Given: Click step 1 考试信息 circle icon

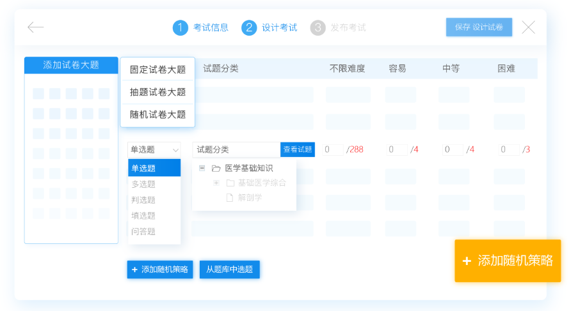Looking at the screenshot, I should (180, 27).
